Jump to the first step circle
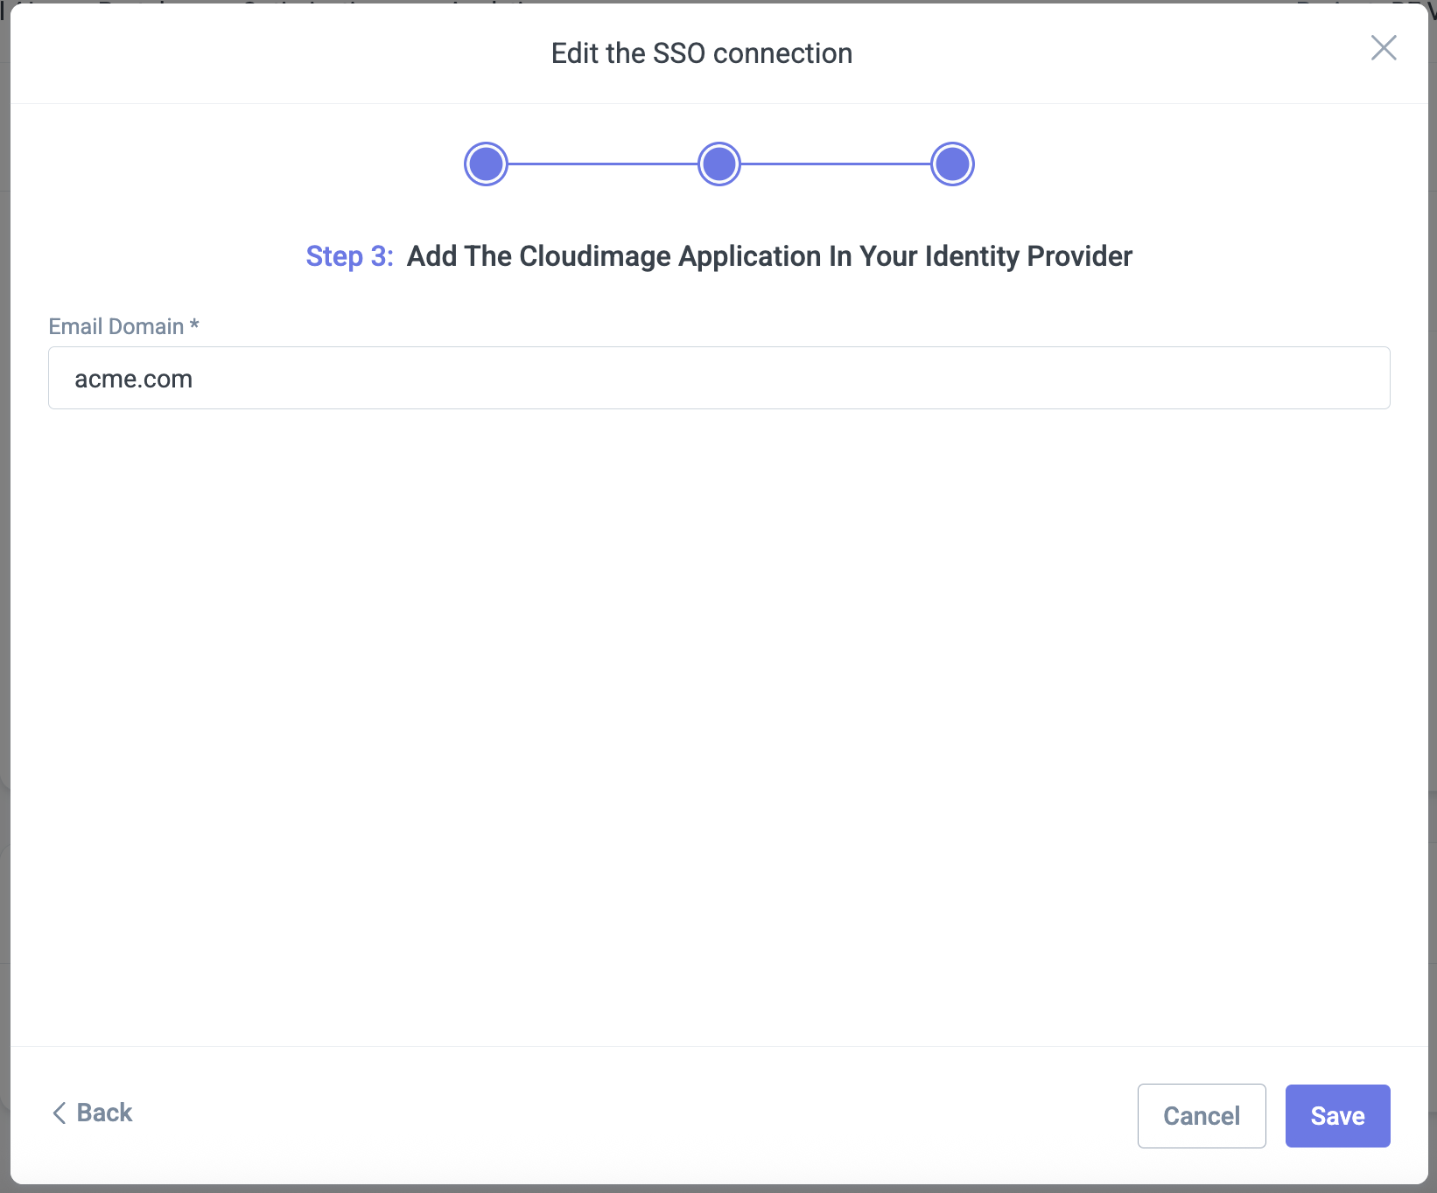This screenshot has width=1437, height=1193. coord(486,164)
